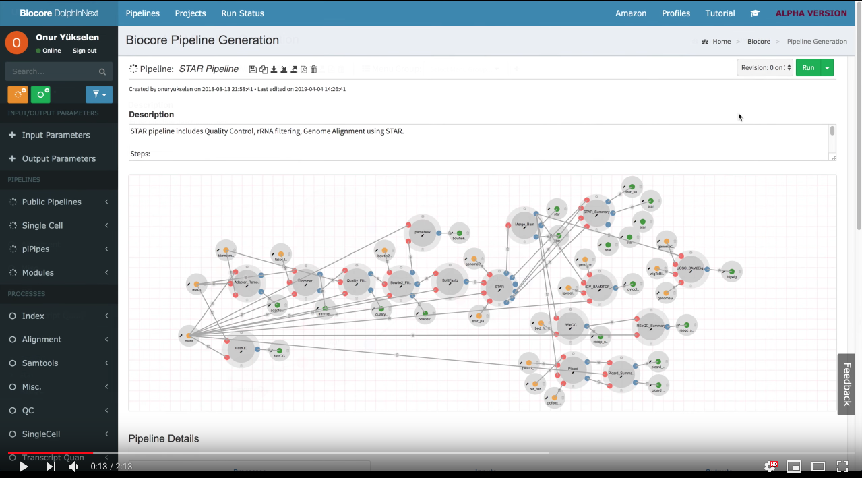The image size is (862, 478).
Task: Click into the sidebar Search field
Action: coord(51,71)
